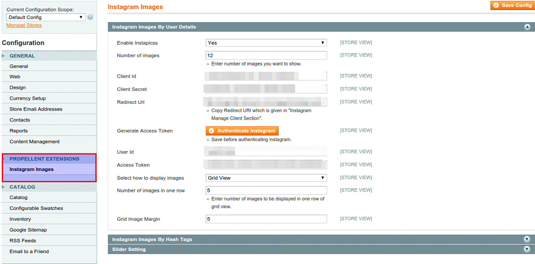The image size is (535, 264).
Task: Click Instagram Images page title
Action: pos(135,7)
